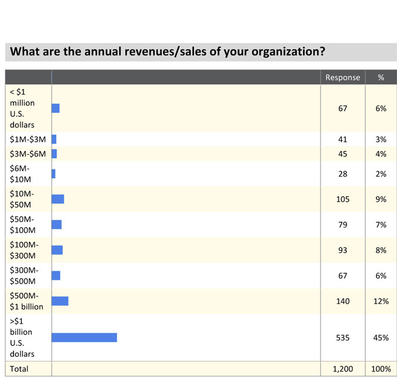Click the response count 105

[x=342, y=199]
